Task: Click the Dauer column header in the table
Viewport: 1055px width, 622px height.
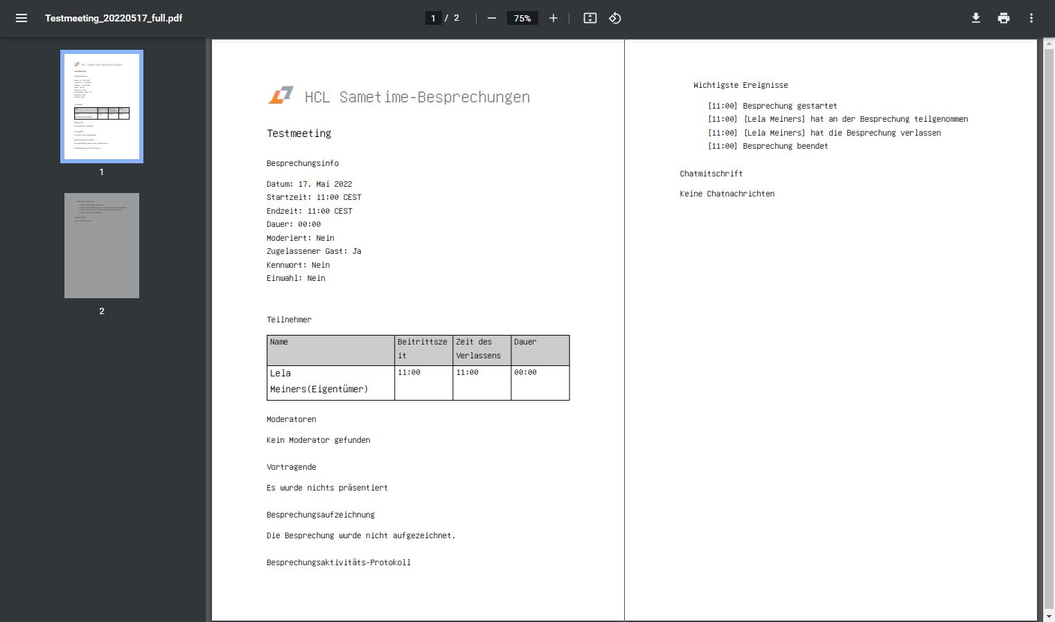Action: click(540, 350)
